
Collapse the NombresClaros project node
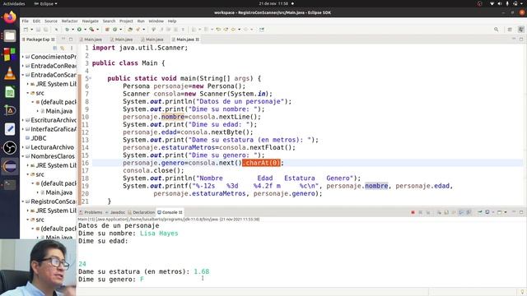pyautogui.click(x=23, y=156)
